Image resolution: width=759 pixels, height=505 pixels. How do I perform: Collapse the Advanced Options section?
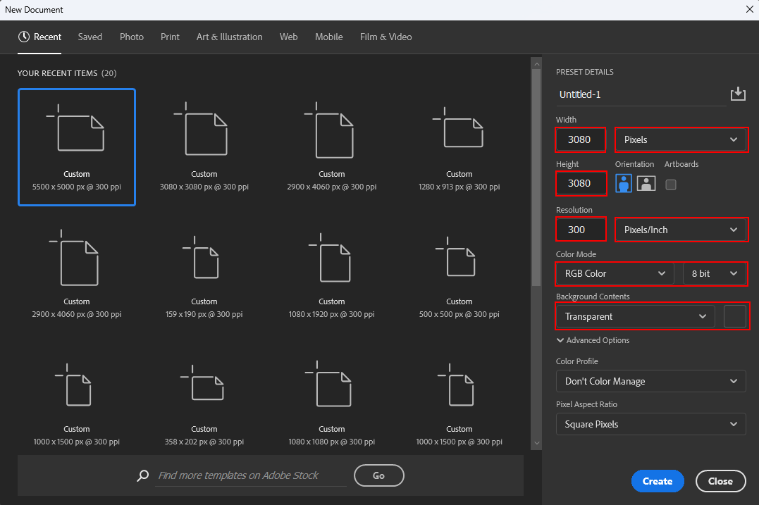pos(593,340)
